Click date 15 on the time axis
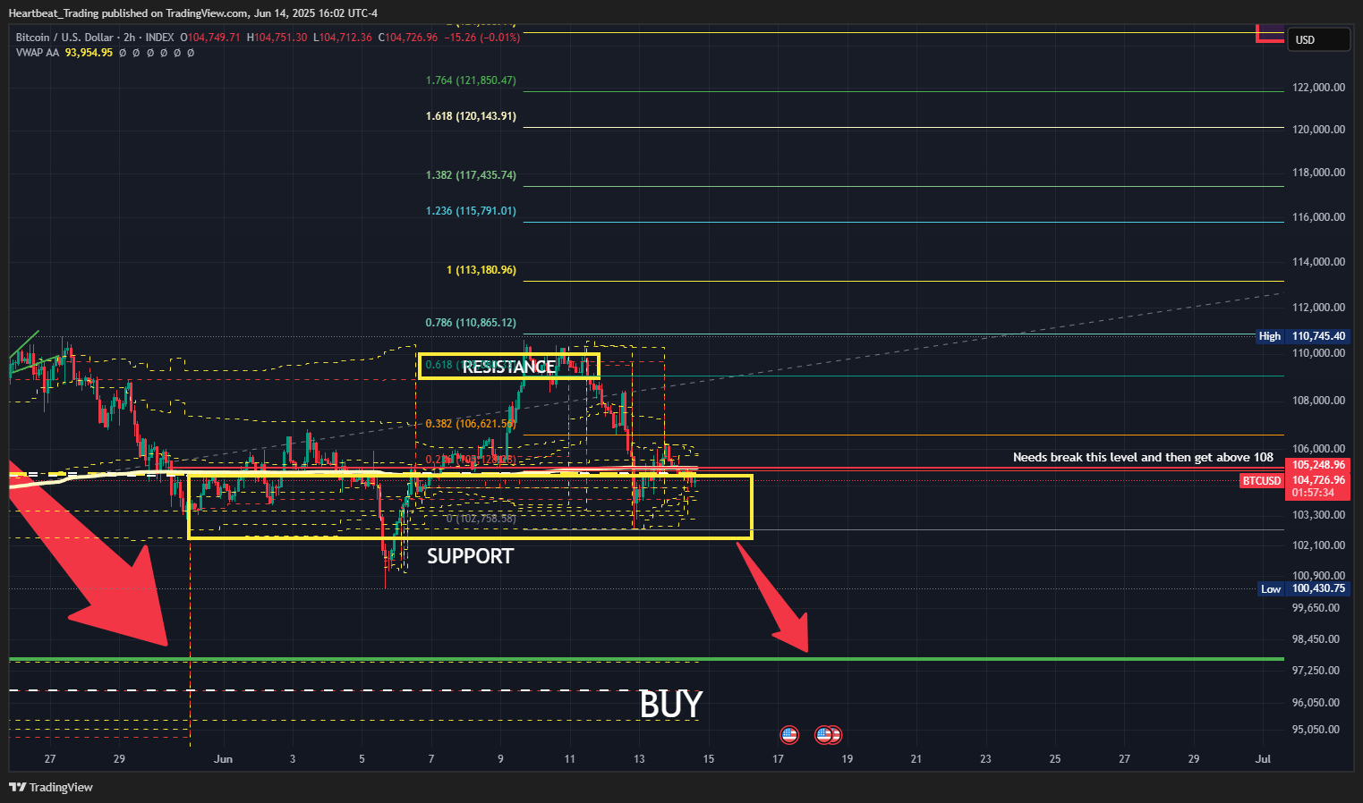1363x803 pixels. (x=709, y=759)
